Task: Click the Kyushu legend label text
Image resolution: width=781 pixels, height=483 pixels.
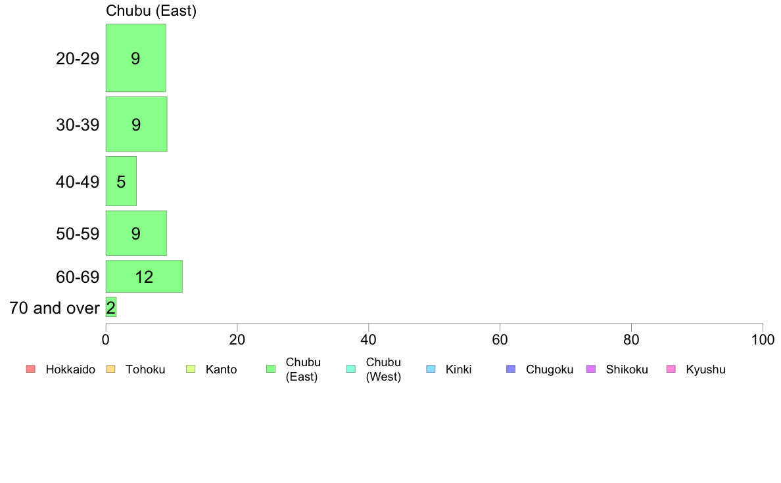Action: point(705,369)
